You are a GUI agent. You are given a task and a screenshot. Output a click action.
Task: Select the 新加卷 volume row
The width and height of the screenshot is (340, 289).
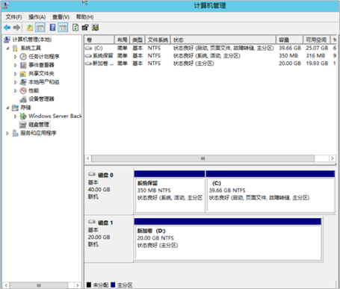[x=210, y=63]
